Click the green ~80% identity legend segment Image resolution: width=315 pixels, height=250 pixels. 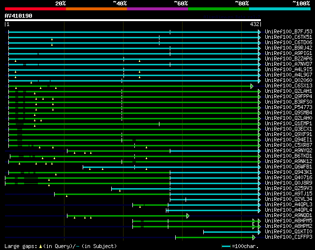pos(219,9)
